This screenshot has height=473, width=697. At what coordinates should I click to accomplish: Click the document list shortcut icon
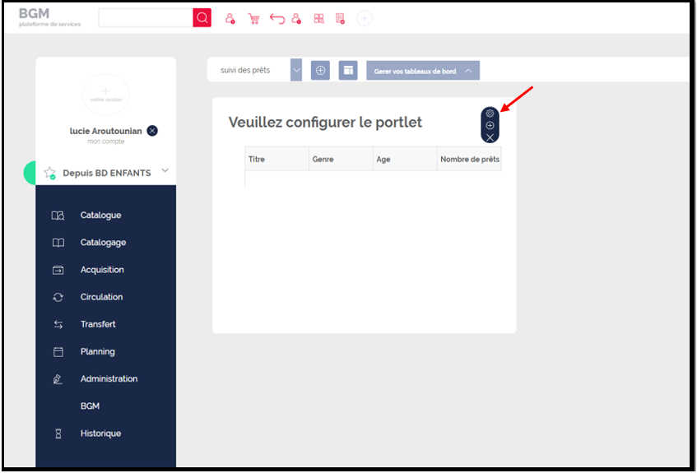pyautogui.click(x=340, y=19)
